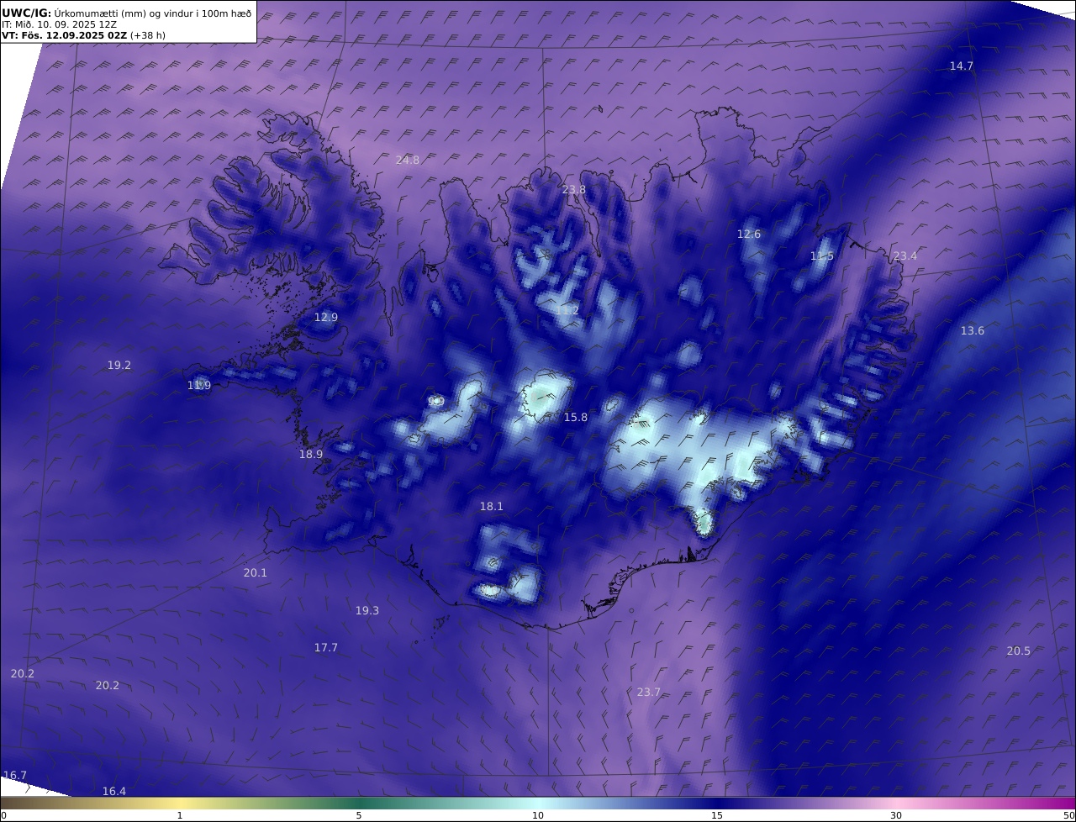The width and height of the screenshot is (1076, 822).
Task: Click the 'VT: Fös. 12.09.2025 02Z (+38 h)' line
Action: (83, 35)
